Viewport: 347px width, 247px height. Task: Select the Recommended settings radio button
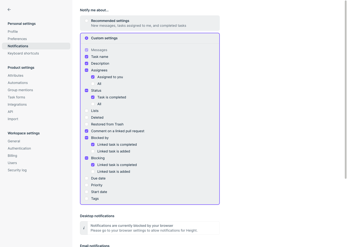pyautogui.click(x=86, y=21)
